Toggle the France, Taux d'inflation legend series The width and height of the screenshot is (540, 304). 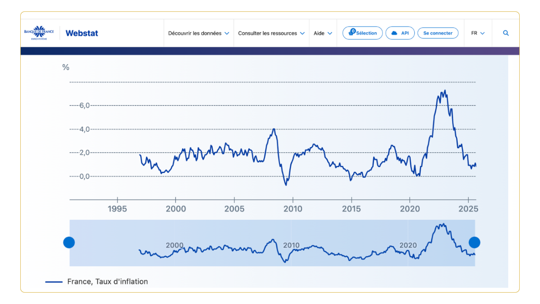(107, 282)
